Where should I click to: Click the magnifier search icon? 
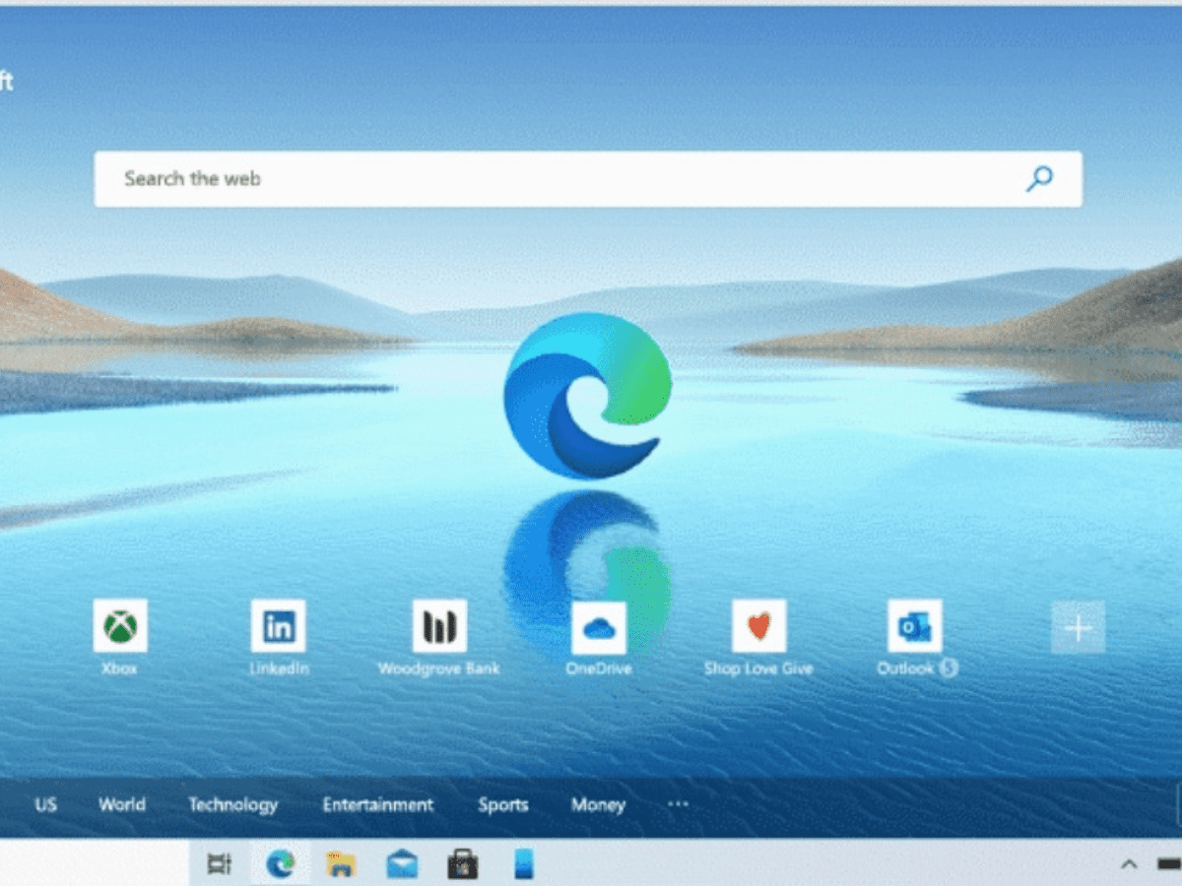click(1039, 178)
